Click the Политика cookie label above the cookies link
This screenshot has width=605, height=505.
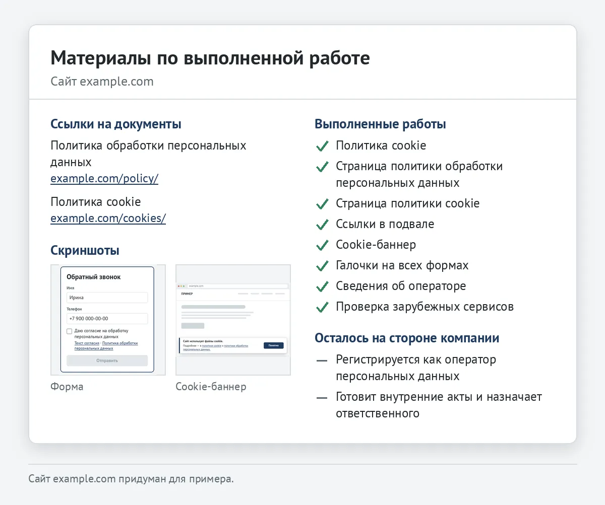(x=96, y=202)
